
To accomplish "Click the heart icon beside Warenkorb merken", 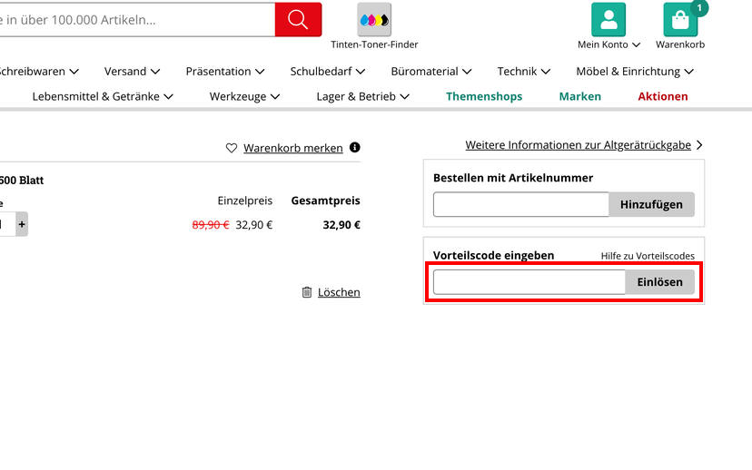I will (232, 148).
